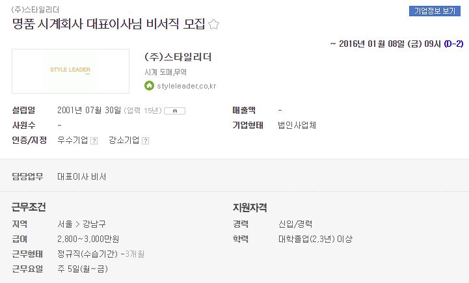Open the help icon next to 강소기업

145,141
